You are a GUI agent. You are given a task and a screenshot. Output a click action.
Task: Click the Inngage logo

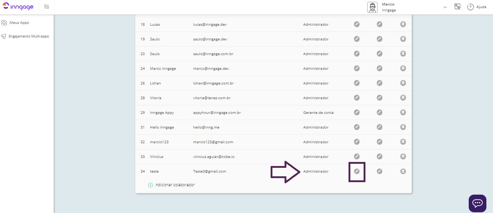18,7
